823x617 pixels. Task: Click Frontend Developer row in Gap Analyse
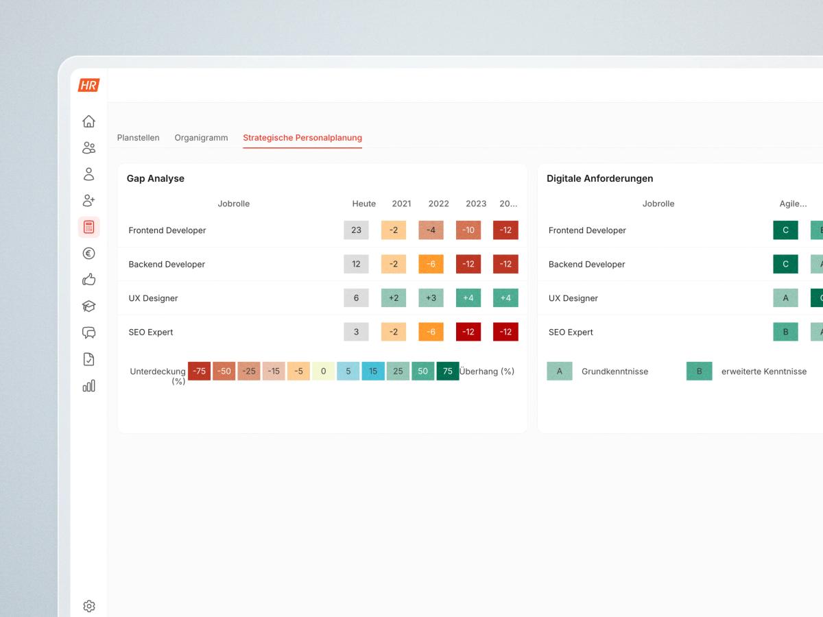[x=322, y=230]
